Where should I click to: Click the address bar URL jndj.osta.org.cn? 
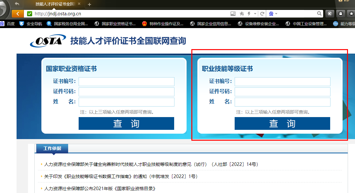[58, 14]
